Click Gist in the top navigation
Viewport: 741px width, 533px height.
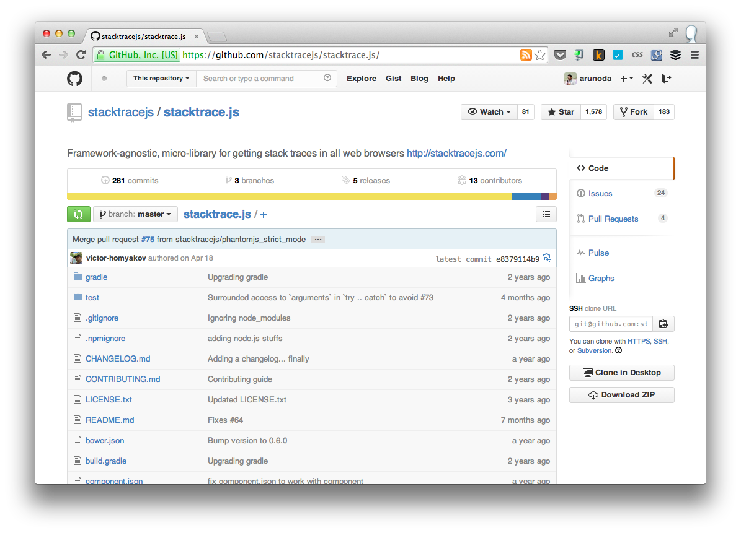(x=393, y=78)
